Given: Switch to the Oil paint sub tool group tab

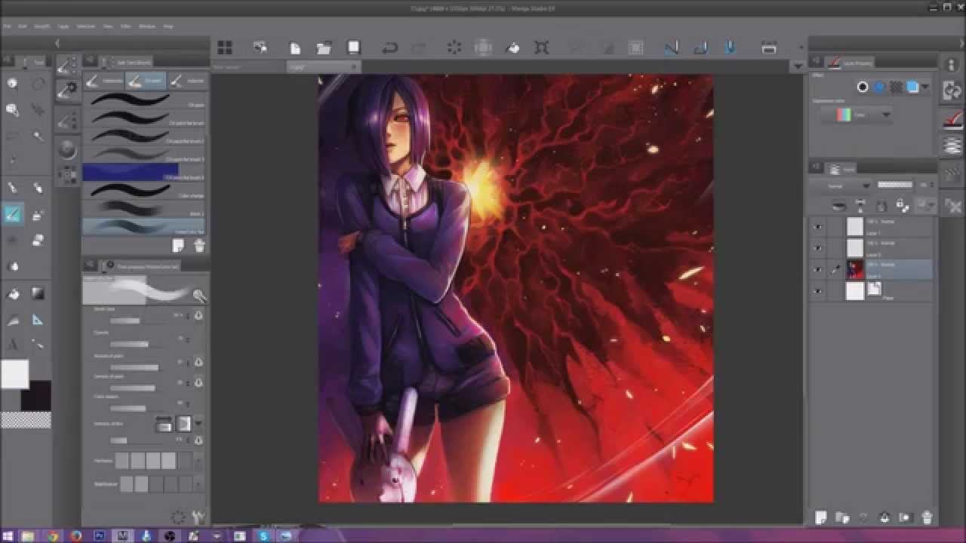Looking at the screenshot, I should tap(146, 81).
